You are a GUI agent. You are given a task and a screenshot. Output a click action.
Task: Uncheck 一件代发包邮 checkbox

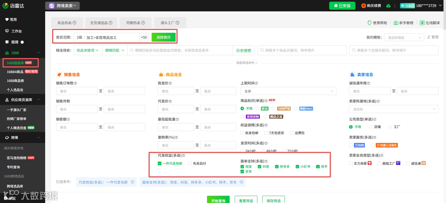tap(160, 164)
